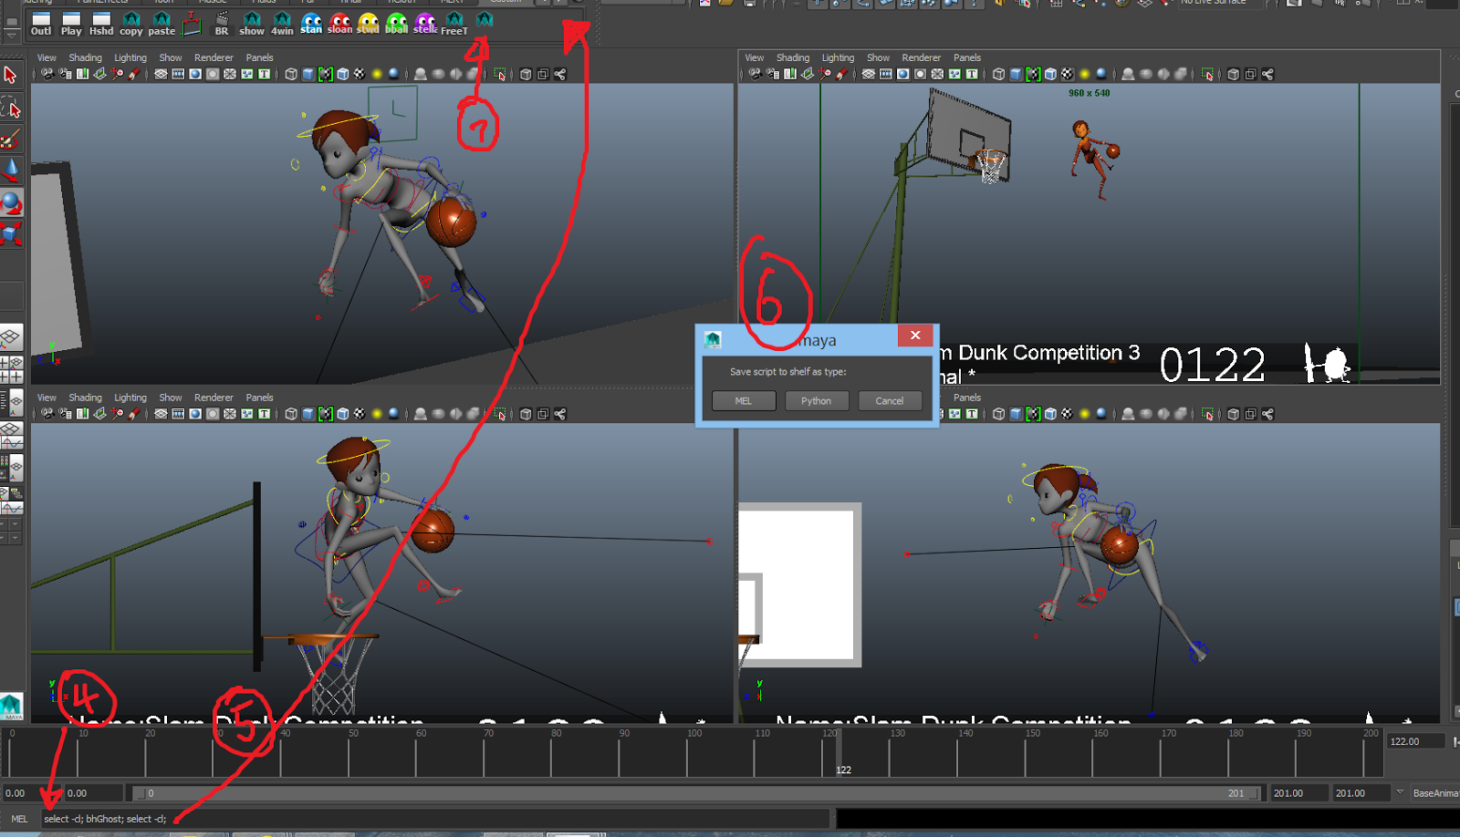Click the green bball ghost shelf icon
This screenshot has height=837, width=1460.
[x=397, y=24]
